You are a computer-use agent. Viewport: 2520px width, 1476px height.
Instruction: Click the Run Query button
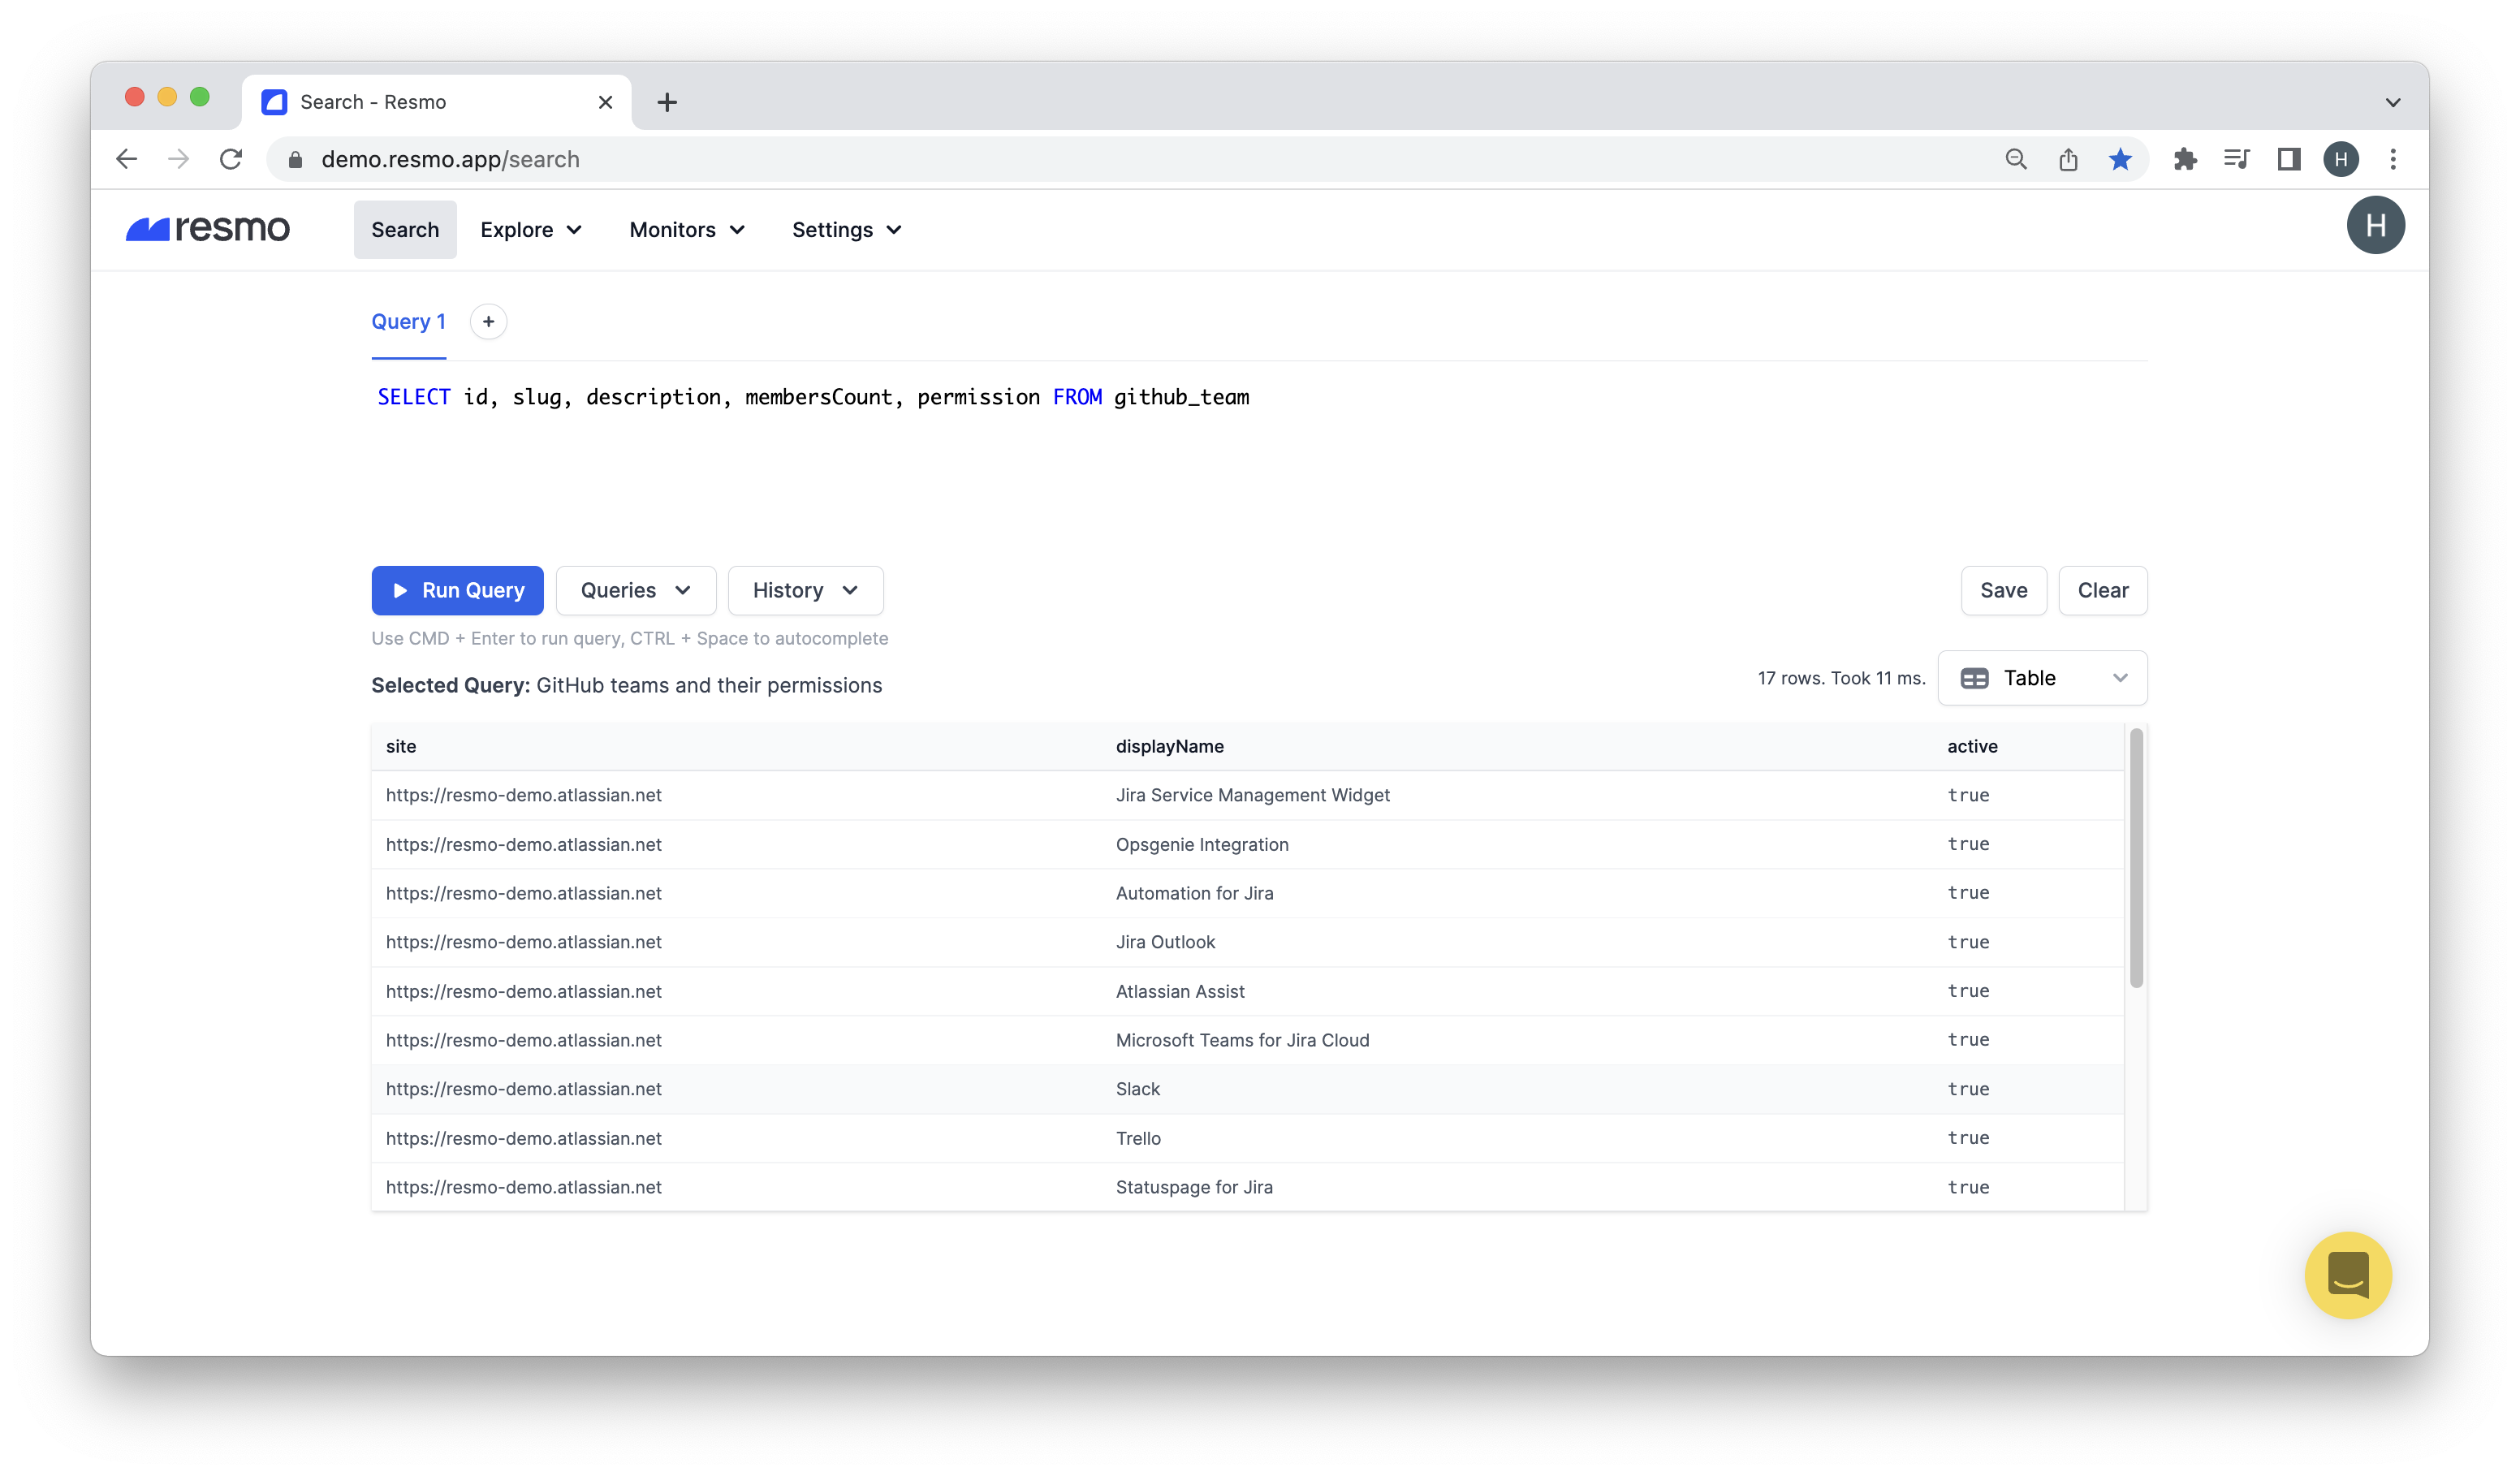tap(457, 591)
